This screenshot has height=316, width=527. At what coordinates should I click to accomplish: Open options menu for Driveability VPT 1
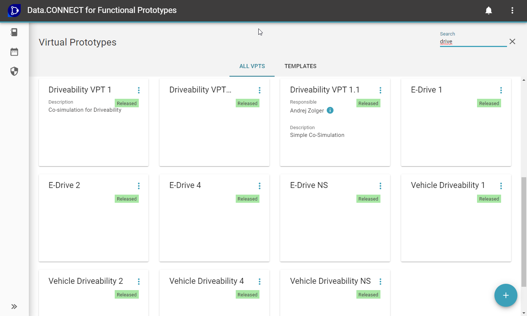coord(139,90)
